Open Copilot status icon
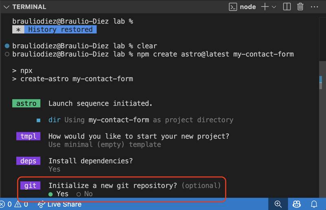326x210 pixels. (x=297, y=204)
